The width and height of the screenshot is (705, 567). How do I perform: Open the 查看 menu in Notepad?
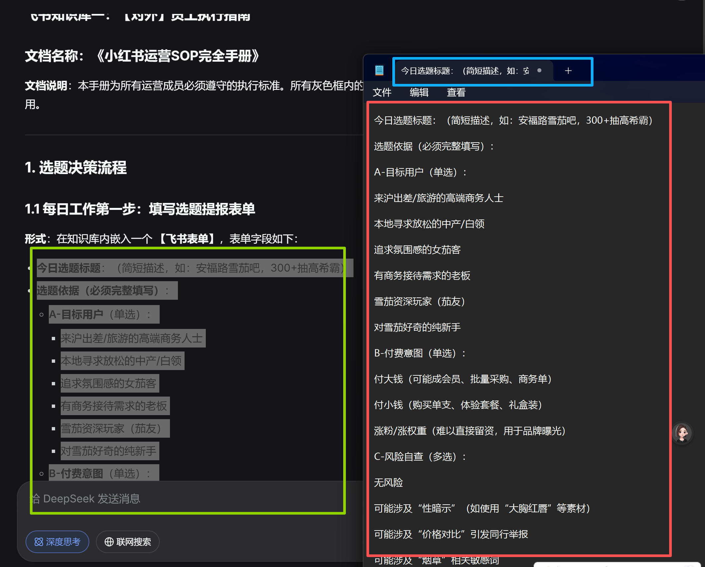(456, 92)
